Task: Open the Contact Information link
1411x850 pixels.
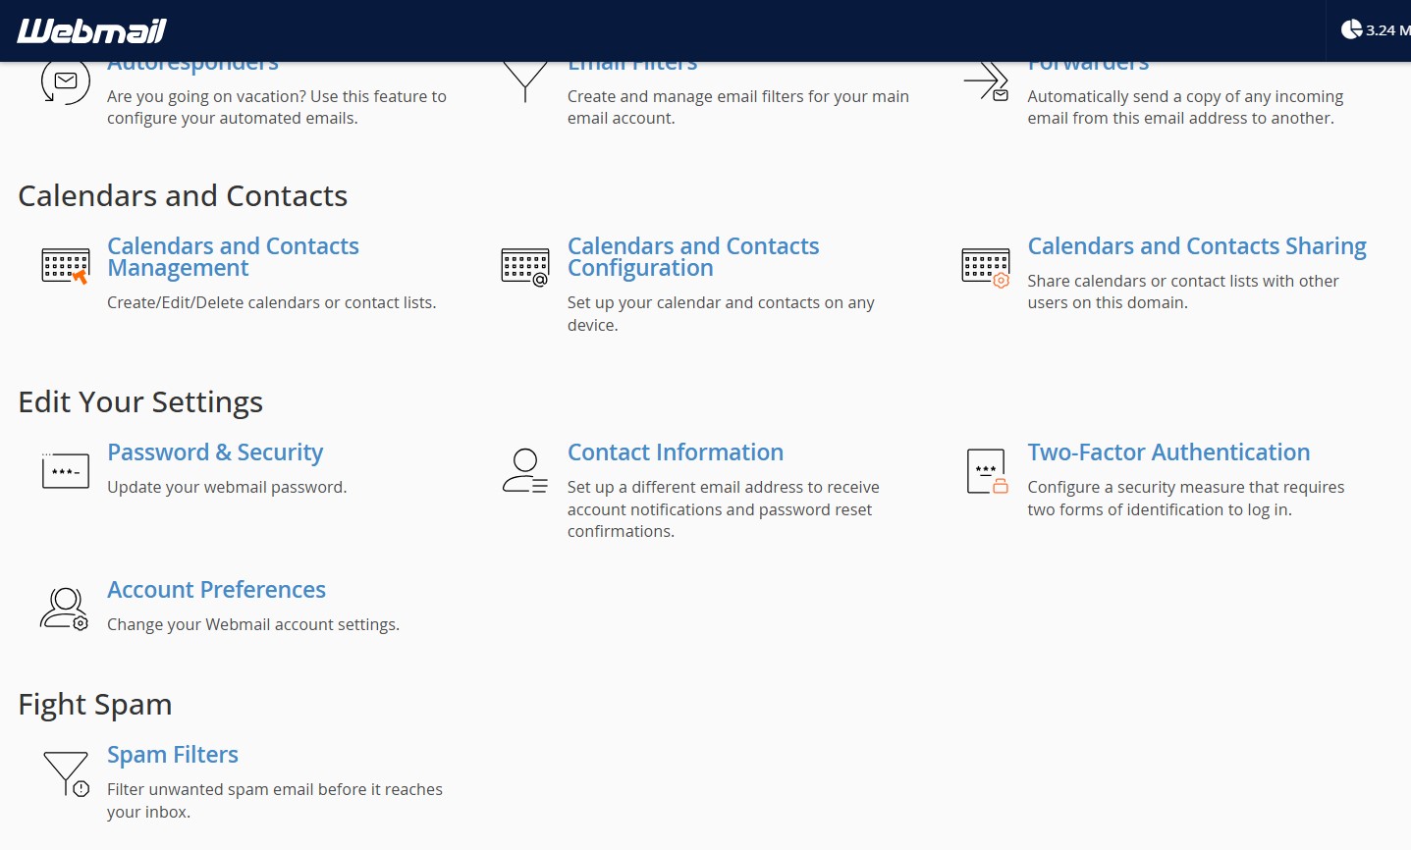Action: tap(675, 452)
